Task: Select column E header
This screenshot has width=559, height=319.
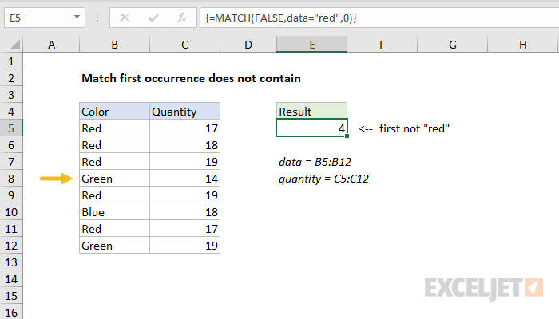Action: (312, 45)
